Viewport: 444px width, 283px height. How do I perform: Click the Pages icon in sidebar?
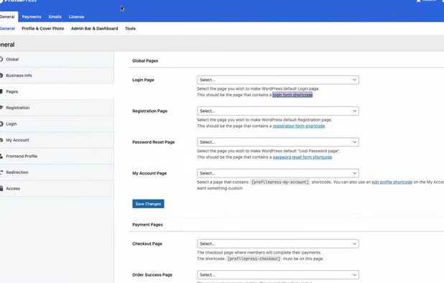[x=1, y=92]
